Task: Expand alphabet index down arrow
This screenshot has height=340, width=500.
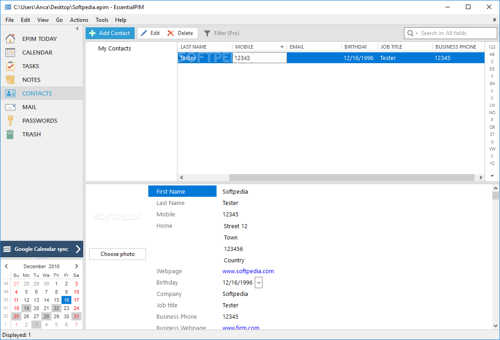Action: click(492, 176)
